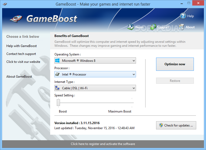Click the shield icon on Check for updates
This screenshot has height=150, width=206.
pos(161,125)
